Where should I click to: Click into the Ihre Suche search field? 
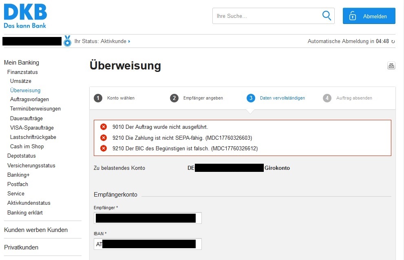[x=267, y=16]
